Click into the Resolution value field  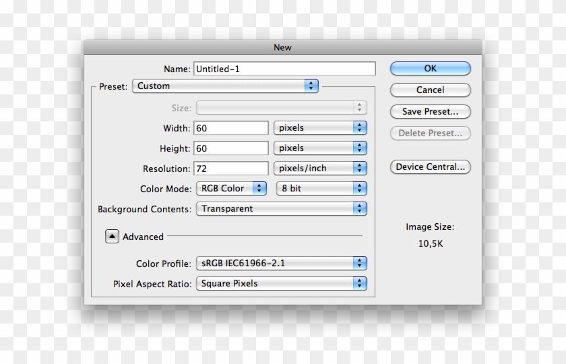(231, 169)
